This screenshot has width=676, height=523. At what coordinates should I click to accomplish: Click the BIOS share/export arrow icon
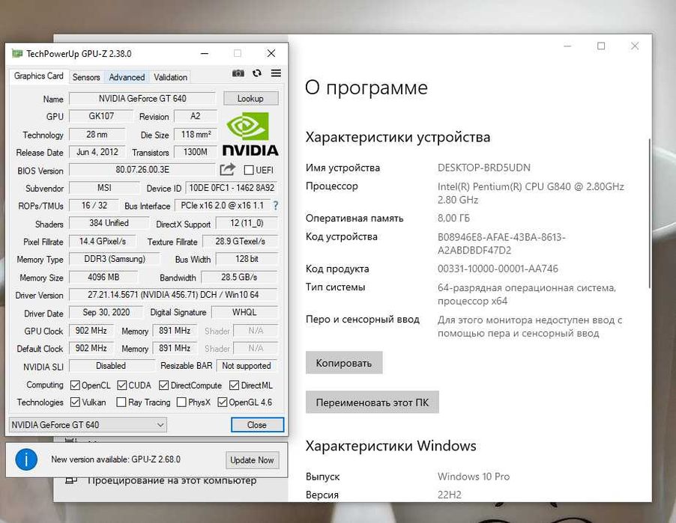click(x=228, y=170)
